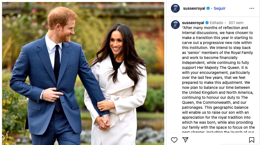The width and height of the screenshot is (260, 145).
Task: Open sussexroyal username above the caption
Action: [193, 23]
